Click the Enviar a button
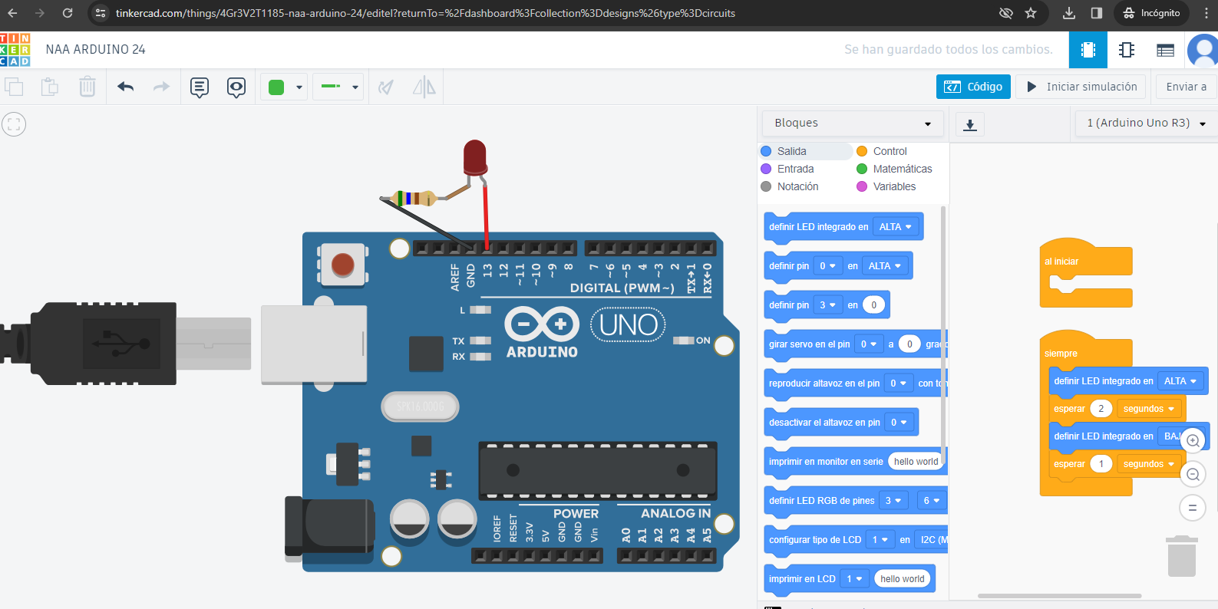This screenshot has height=609, width=1218. point(1186,87)
